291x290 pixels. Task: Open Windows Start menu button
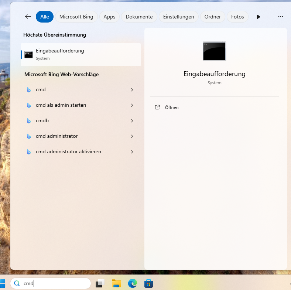tap(2, 283)
